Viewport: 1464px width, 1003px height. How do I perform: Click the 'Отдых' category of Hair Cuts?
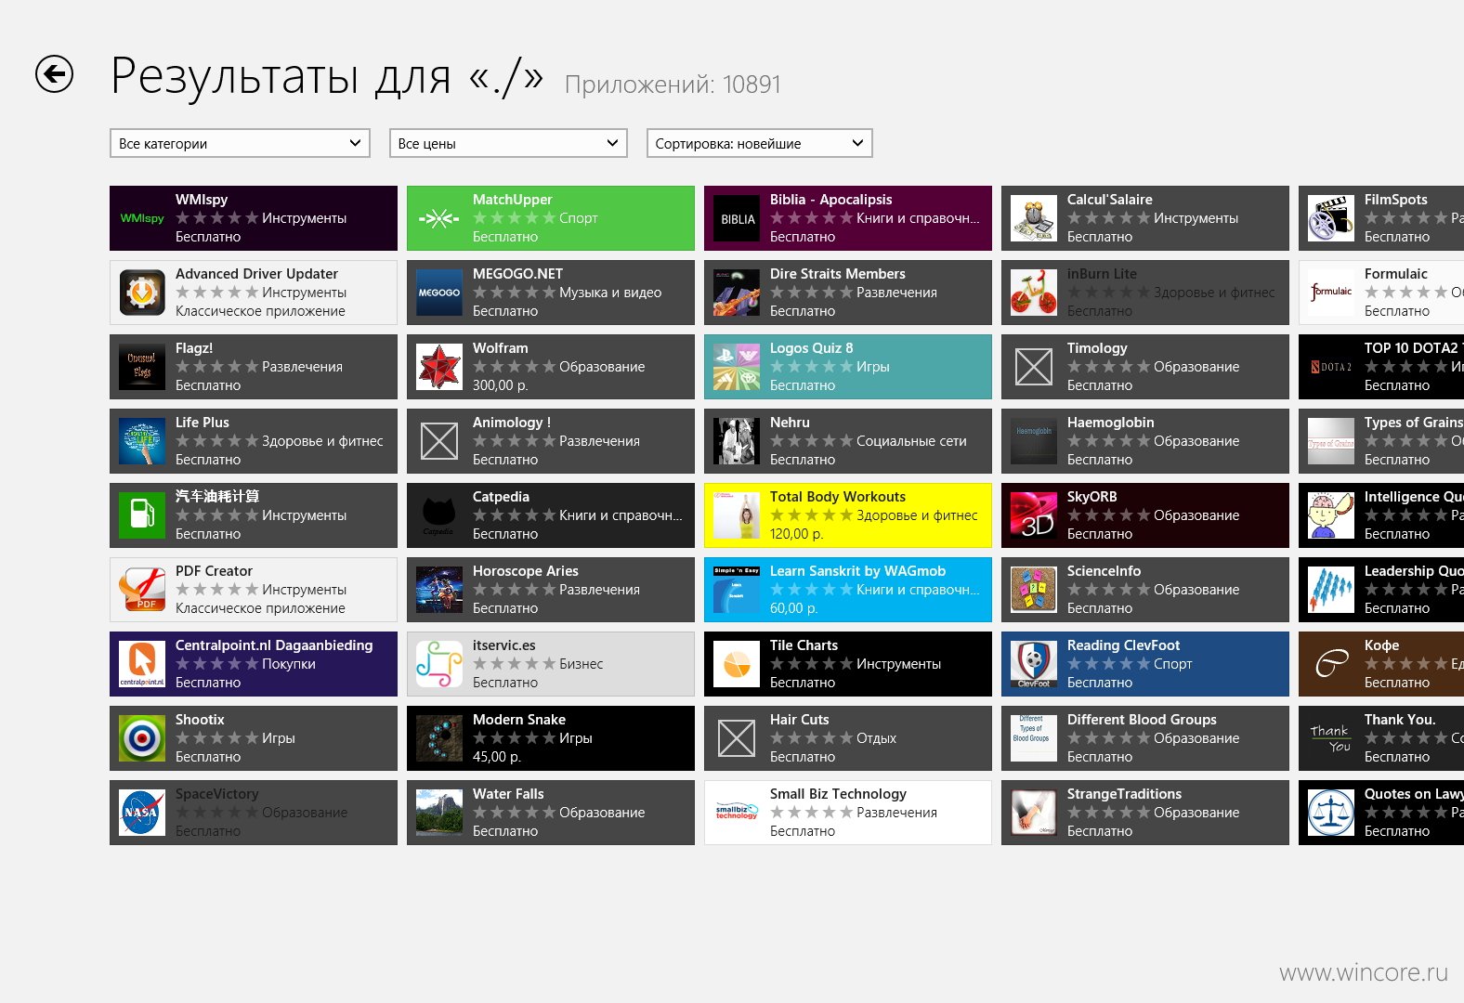point(876,738)
